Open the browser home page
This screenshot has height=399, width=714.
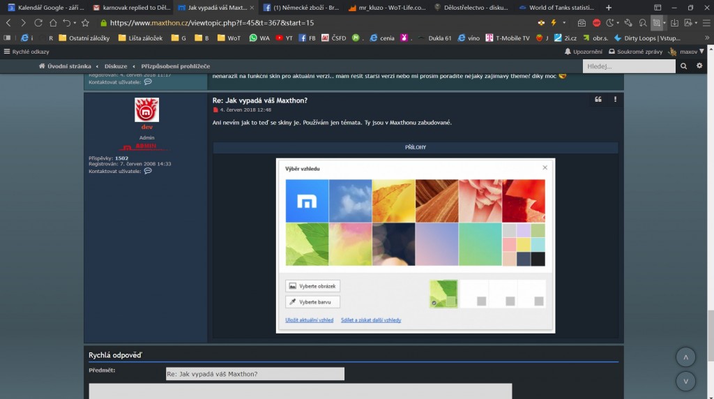point(53,23)
